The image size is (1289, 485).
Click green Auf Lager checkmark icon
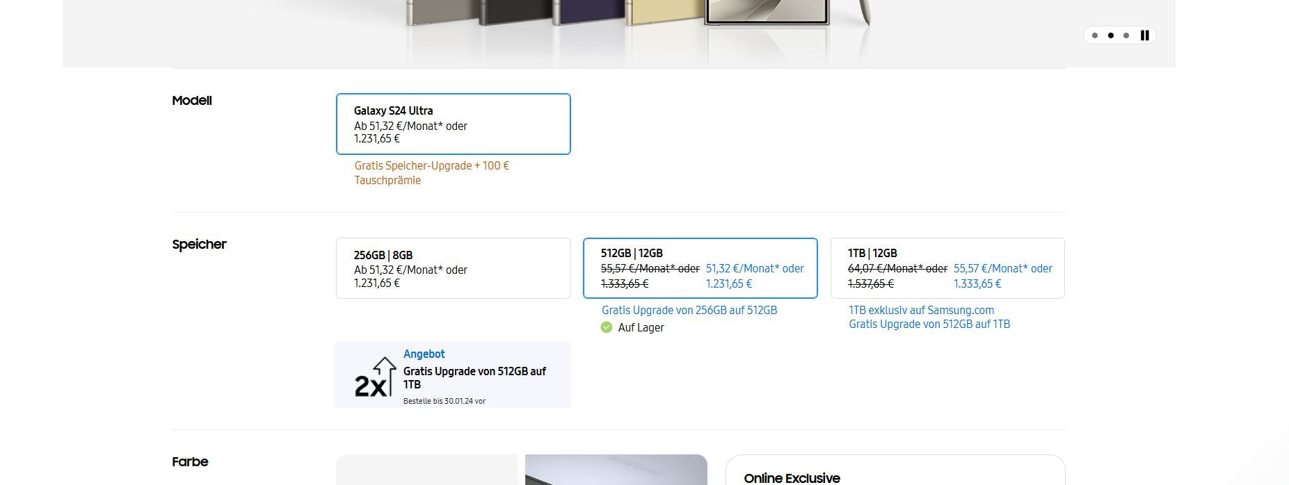(x=607, y=327)
